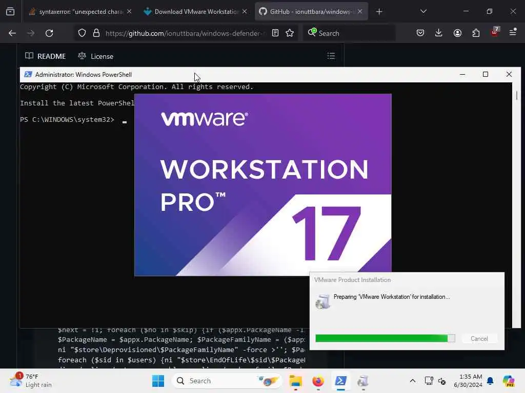Minimize the PowerShell window
The height and width of the screenshot is (393, 525).
(462, 74)
